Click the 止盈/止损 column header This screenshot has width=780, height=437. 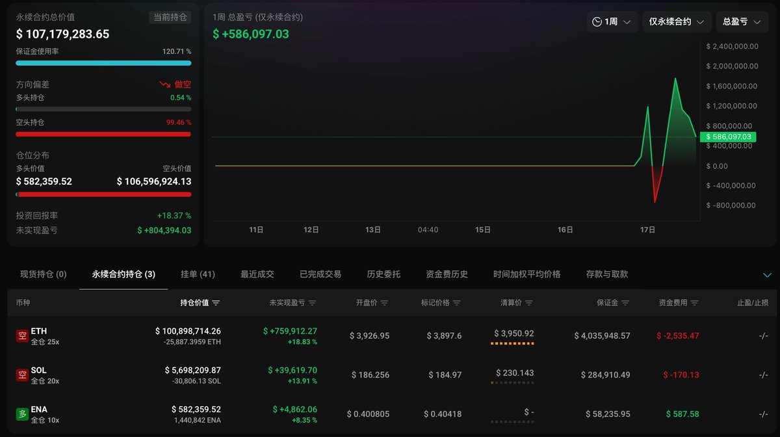pos(753,303)
